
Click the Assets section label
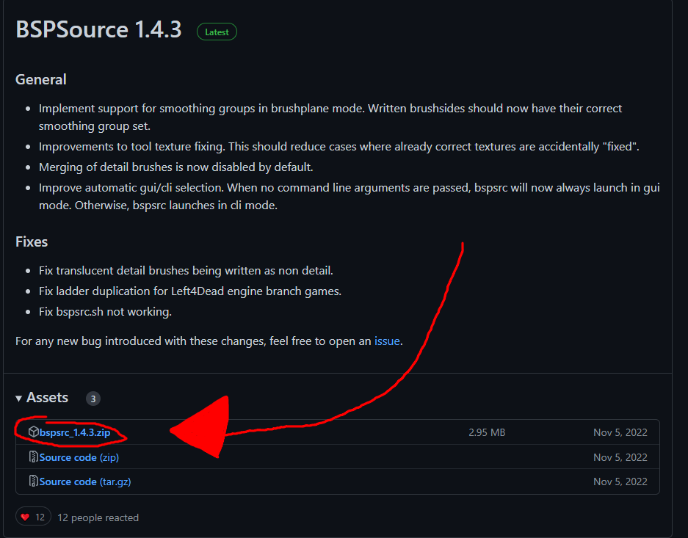[x=48, y=398]
